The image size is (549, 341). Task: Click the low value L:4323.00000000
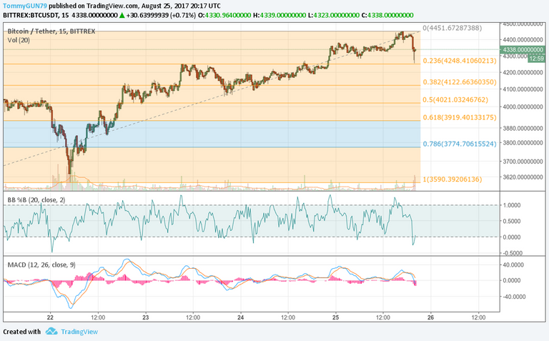click(x=333, y=16)
